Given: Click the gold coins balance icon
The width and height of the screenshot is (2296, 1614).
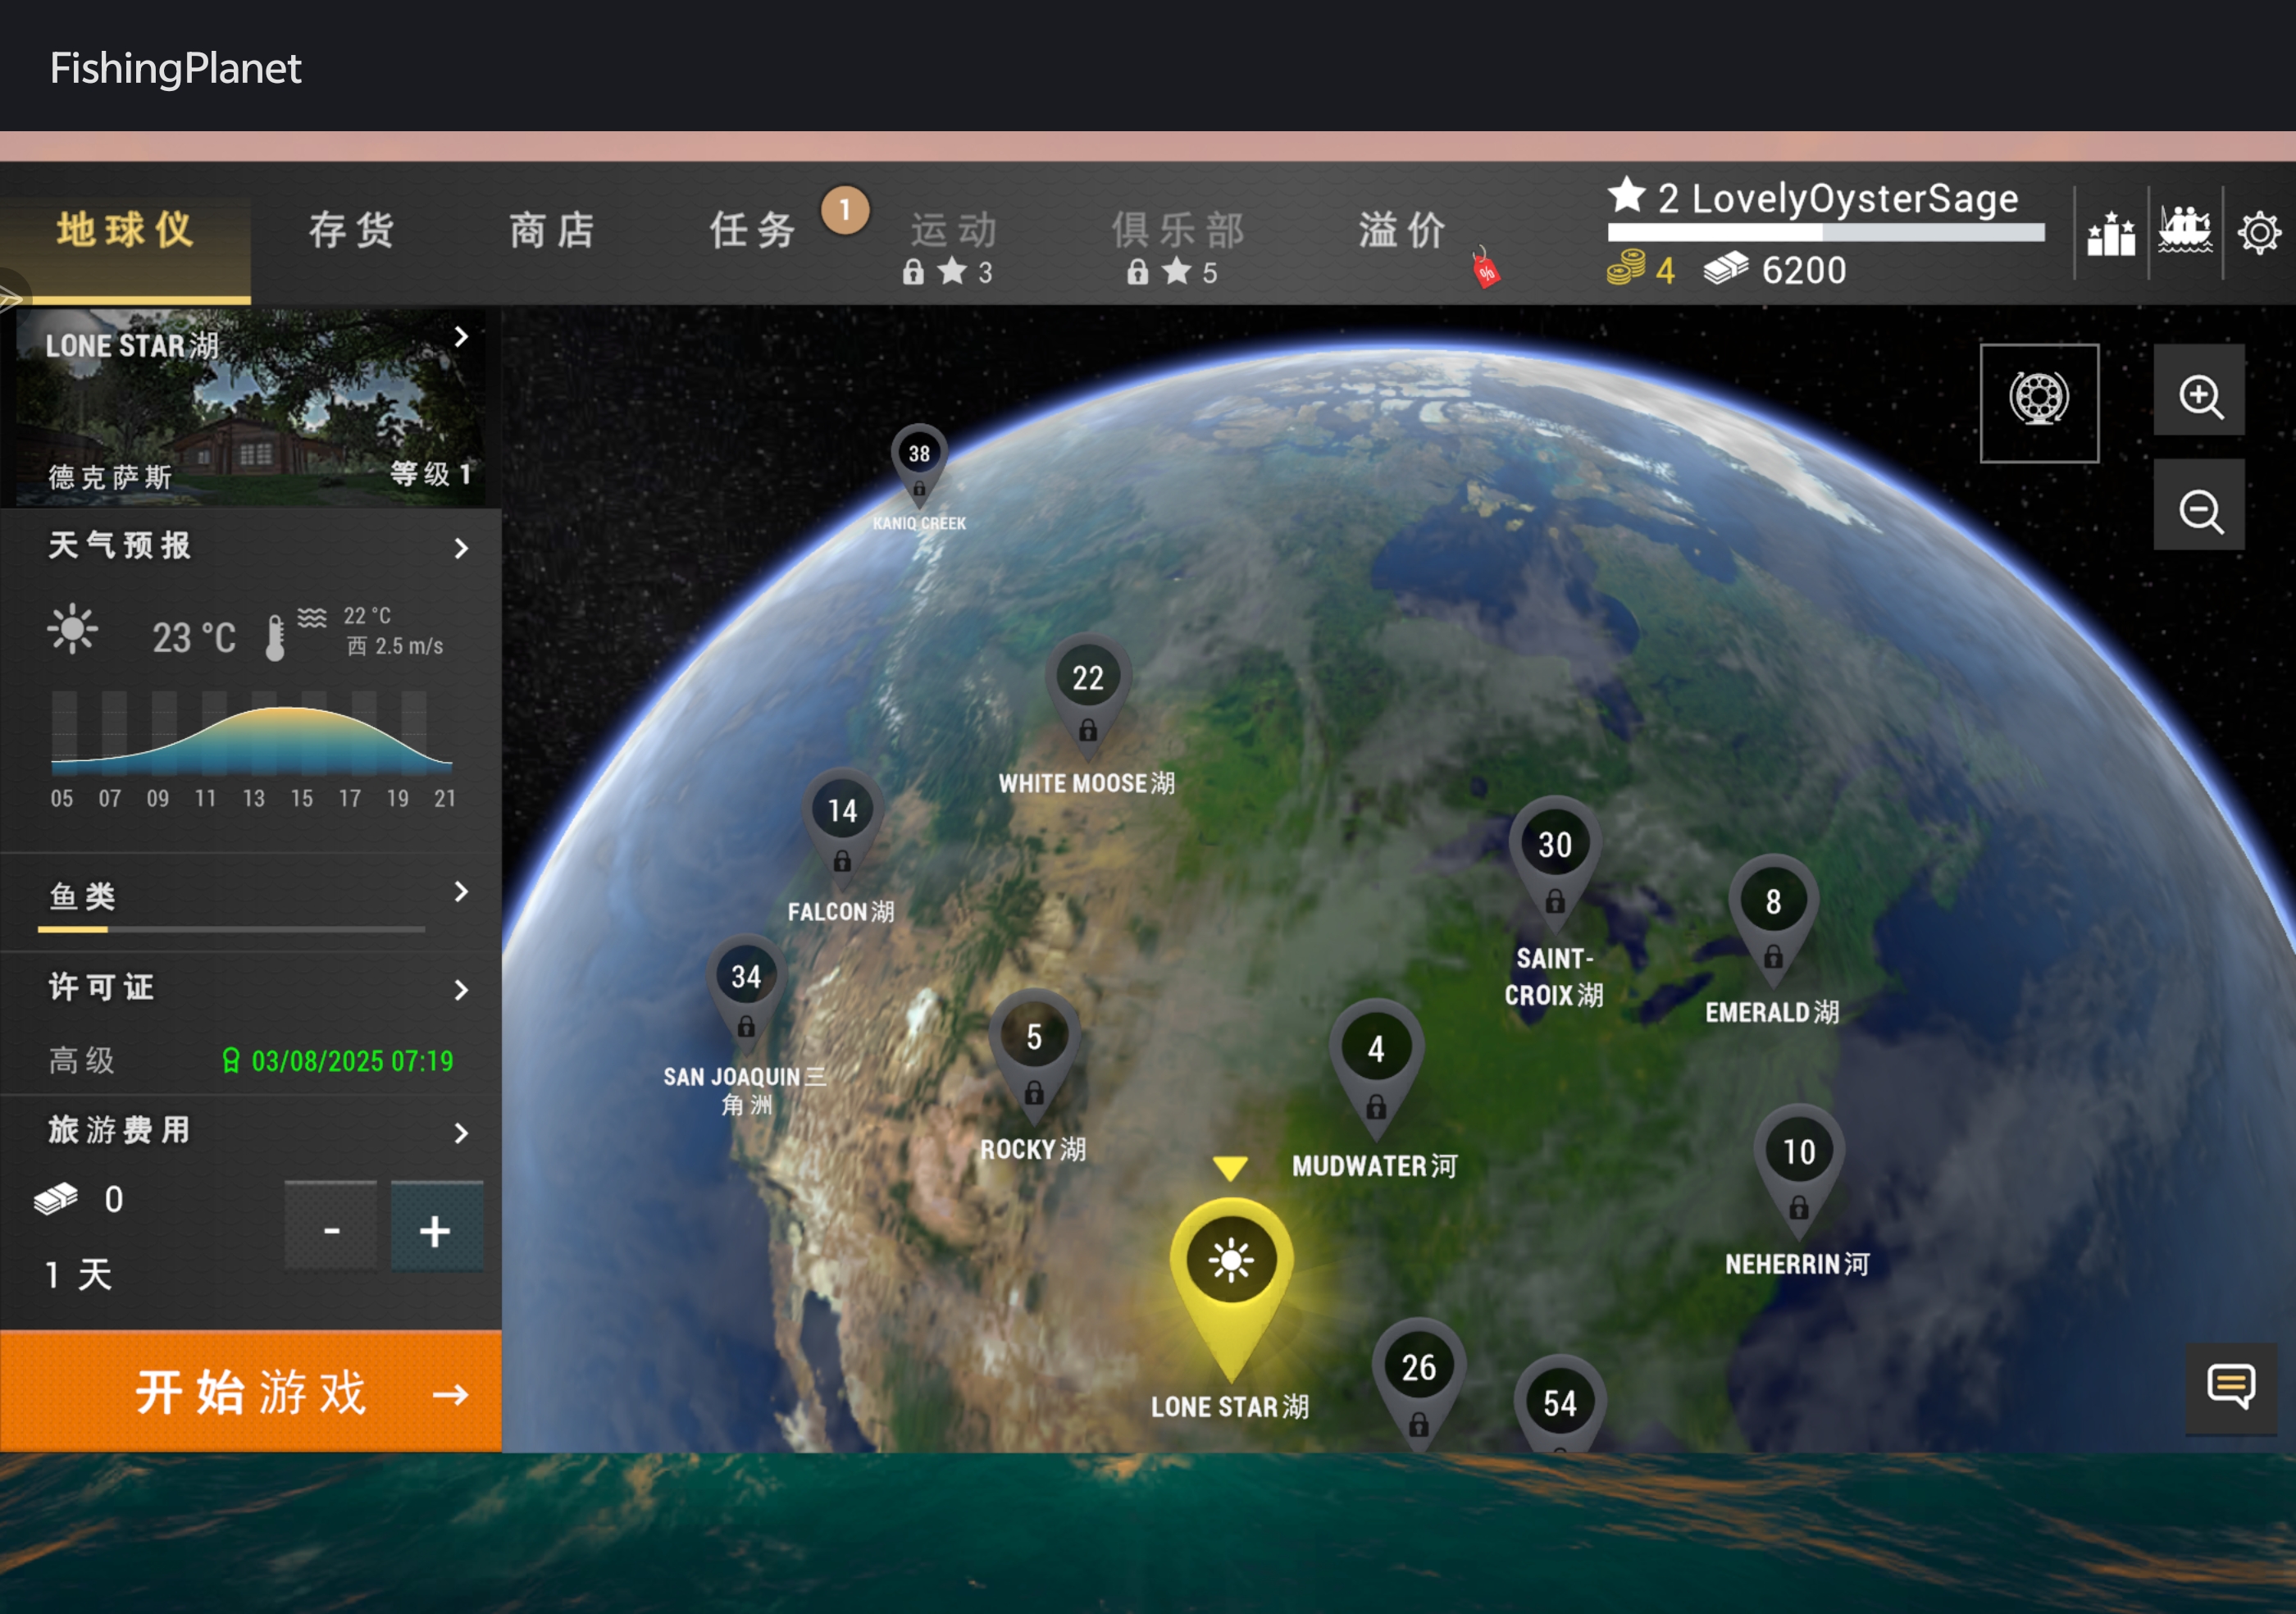Looking at the screenshot, I should (x=1625, y=268).
